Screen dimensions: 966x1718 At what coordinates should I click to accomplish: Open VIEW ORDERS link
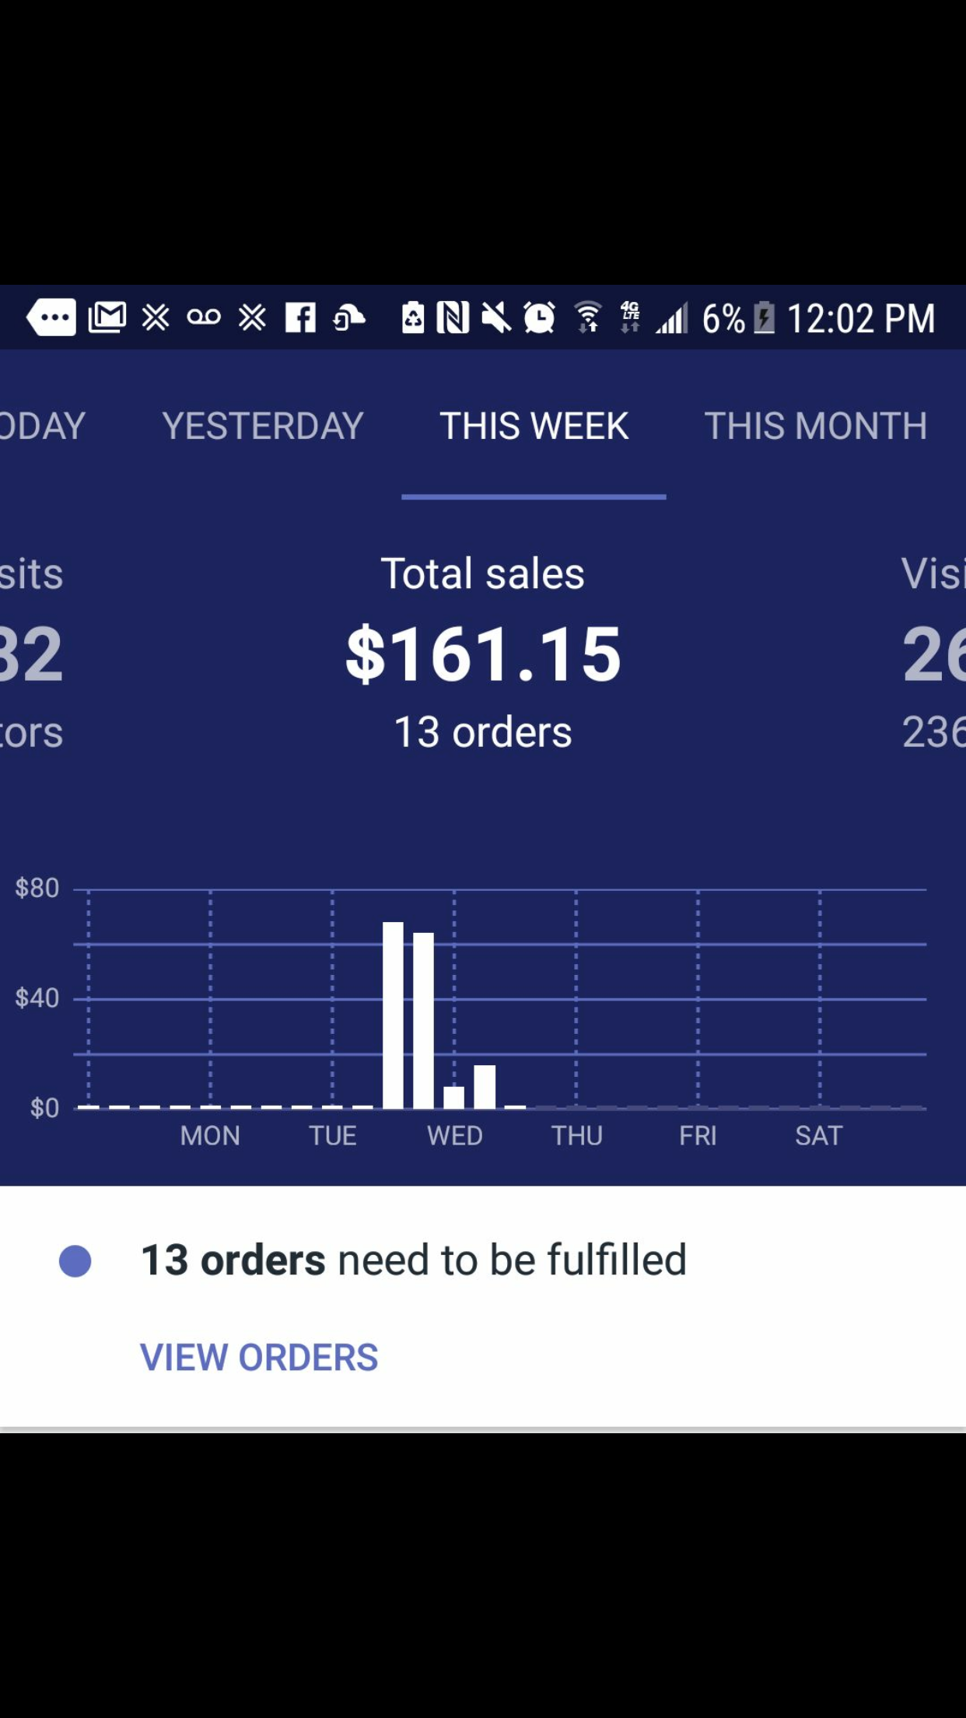coord(259,1357)
